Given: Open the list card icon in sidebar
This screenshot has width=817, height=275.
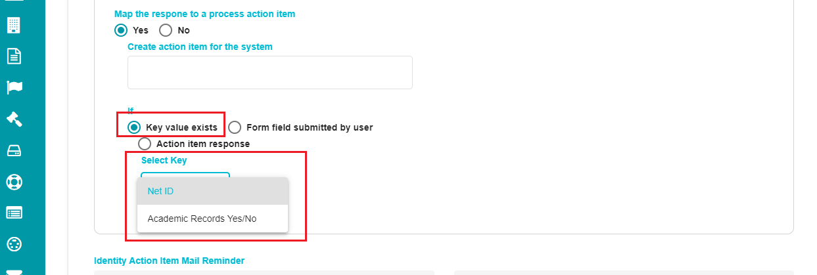Looking at the screenshot, I should coord(14,213).
